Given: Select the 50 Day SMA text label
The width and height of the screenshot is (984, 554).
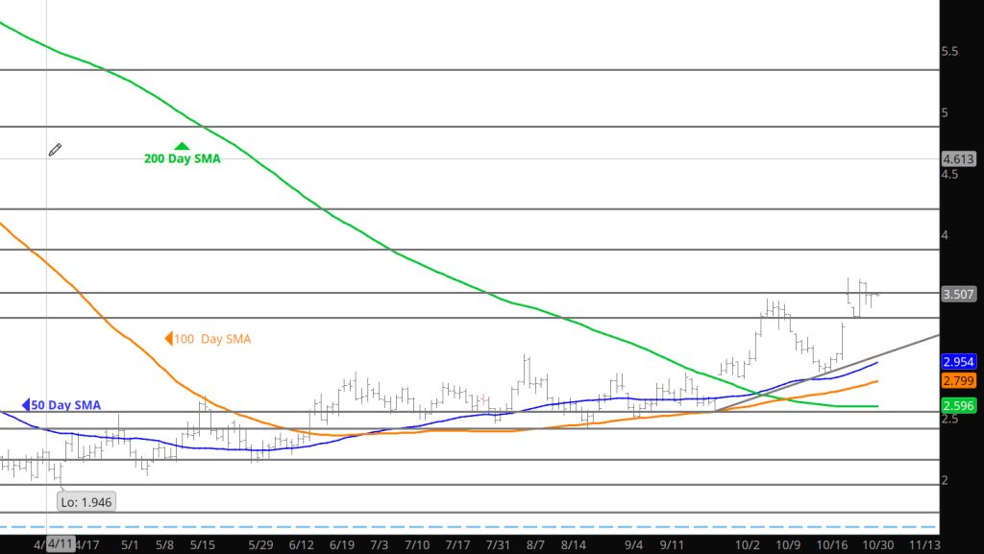Looking at the screenshot, I should point(67,405).
